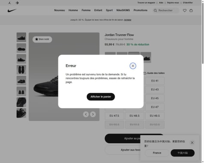This screenshot has width=204, height=163.
Task: Choose size EU 47.5
Action: click(x=114, y=116)
